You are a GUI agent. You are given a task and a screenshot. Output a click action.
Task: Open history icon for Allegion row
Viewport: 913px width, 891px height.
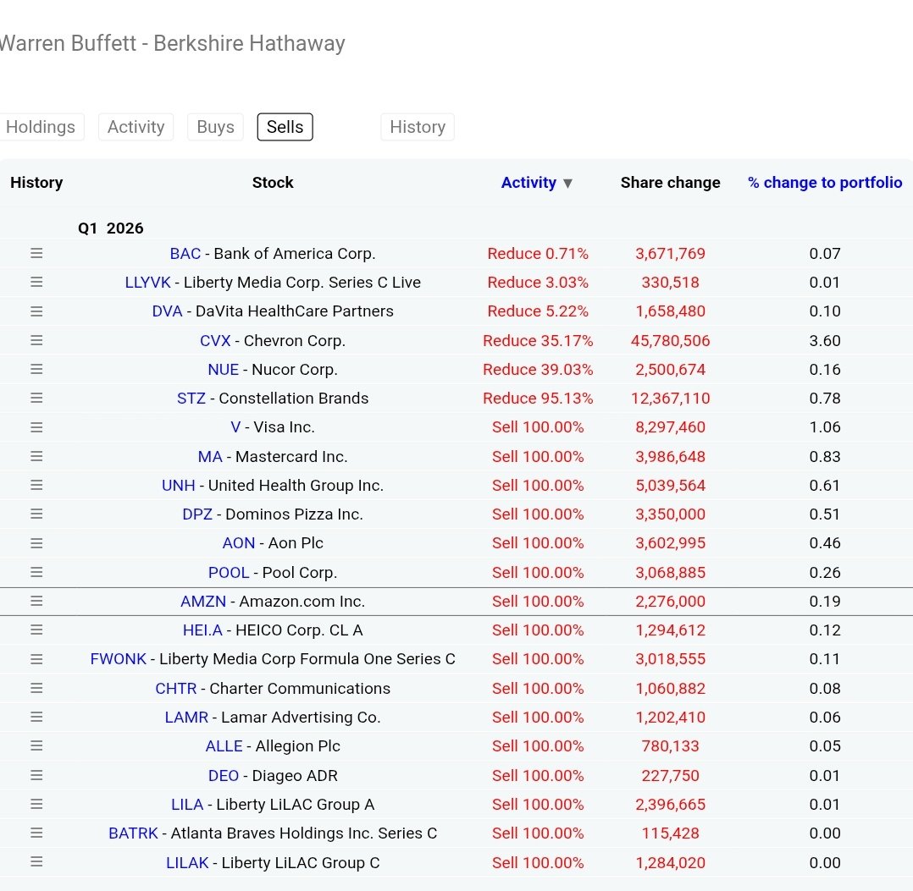pyautogui.click(x=36, y=745)
